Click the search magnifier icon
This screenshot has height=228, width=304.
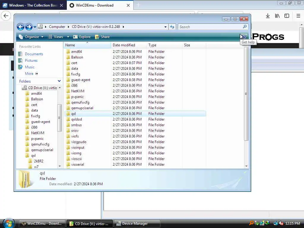(x=245, y=26)
